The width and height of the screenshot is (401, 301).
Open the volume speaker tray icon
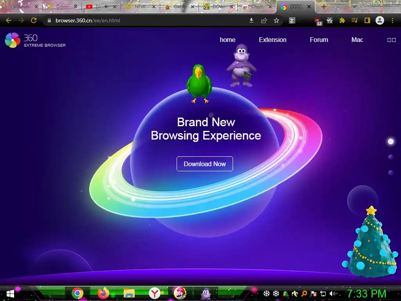pyautogui.click(x=332, y=294)
